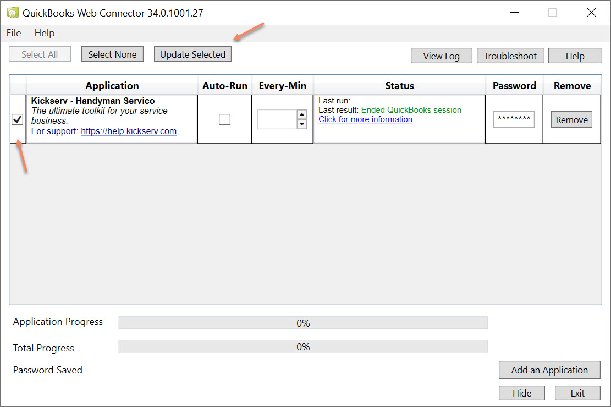Click the Every-Min column header

pyautogui.click(x=283, y=85)
